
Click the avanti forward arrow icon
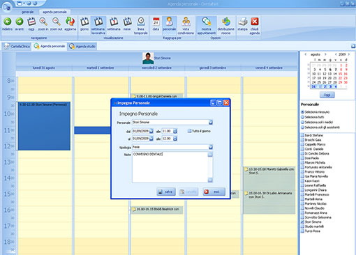[20, 22]
